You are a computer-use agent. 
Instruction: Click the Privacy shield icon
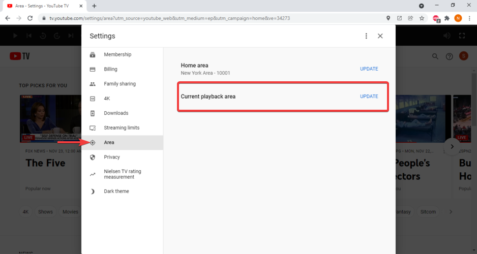[x=93, y=157]
